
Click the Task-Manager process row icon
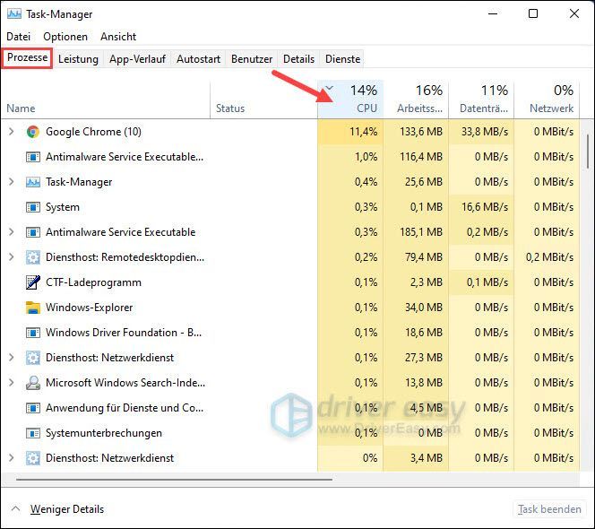pos(33,182)
